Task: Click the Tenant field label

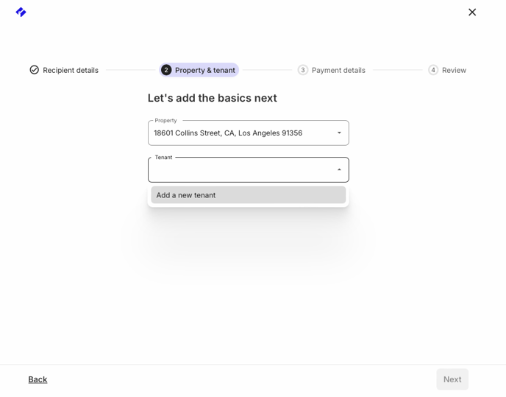Action: point(163,158)
